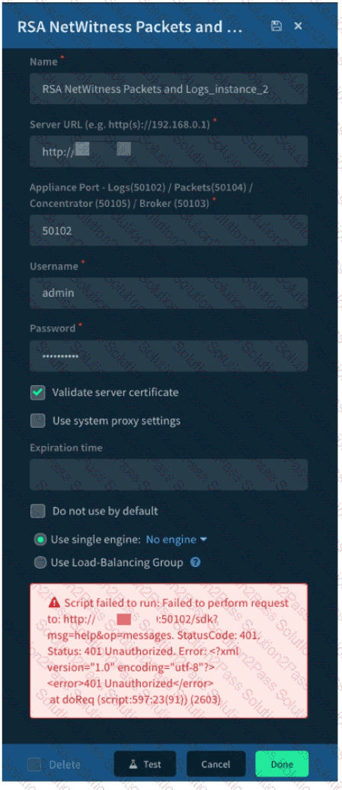The image size is (342, 790).
Task: Click the dropdown arrow next to No engine
Action: pos(204,540)
